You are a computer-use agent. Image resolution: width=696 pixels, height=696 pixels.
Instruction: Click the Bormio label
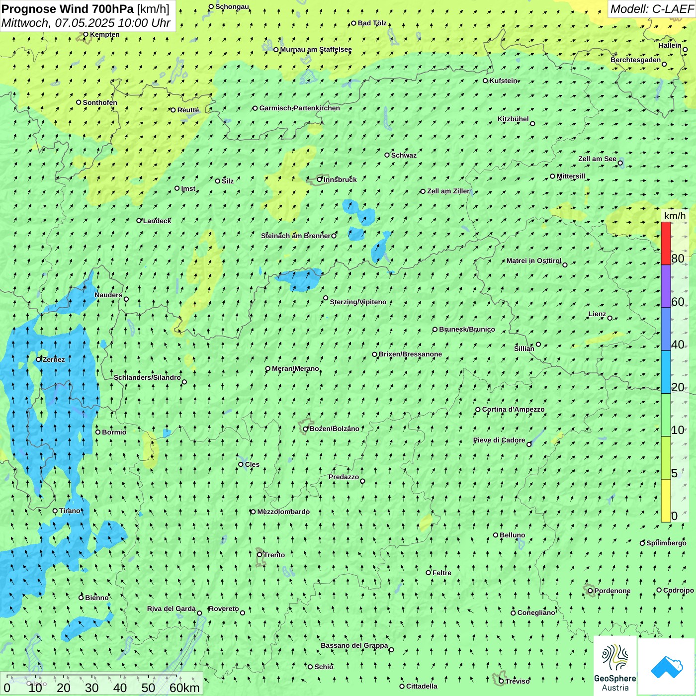(x=114, y=432)
